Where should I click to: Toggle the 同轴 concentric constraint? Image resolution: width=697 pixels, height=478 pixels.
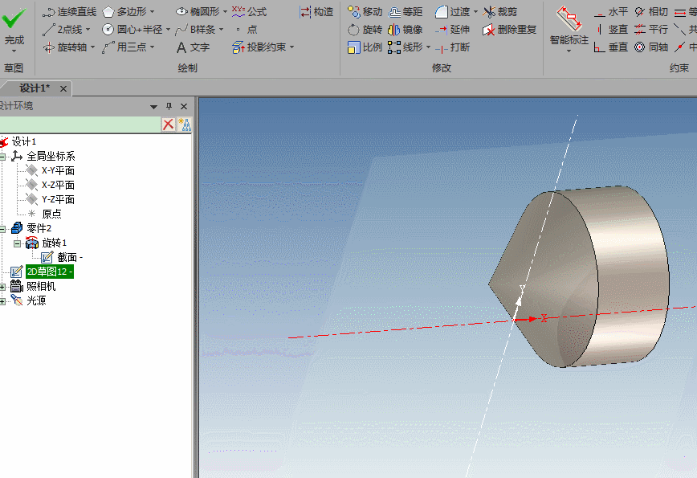pyautogui.click(x=650, y=47)
